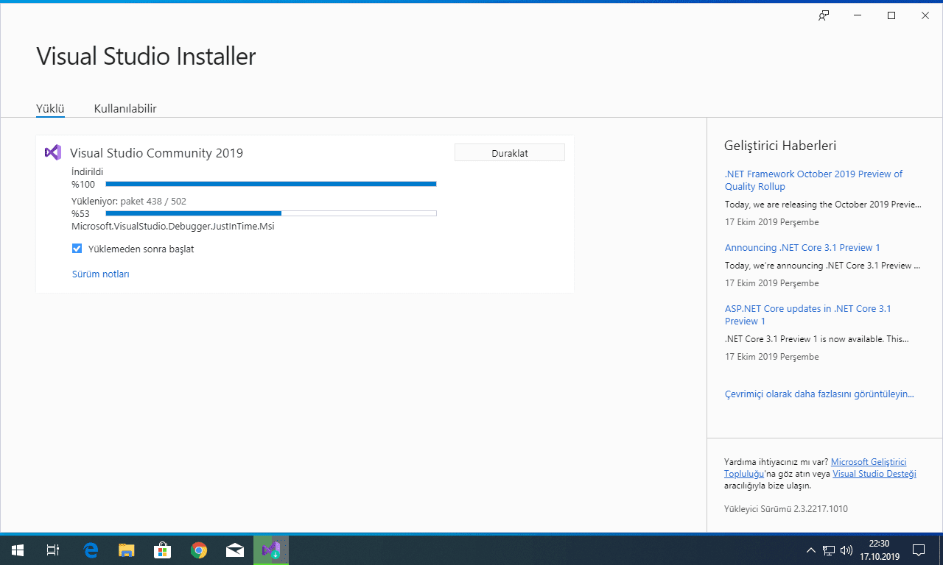The width and height of the screenshot is (943, 565).
Task: Click the Duraklat button to pause installation
Action: coord(510,152)
